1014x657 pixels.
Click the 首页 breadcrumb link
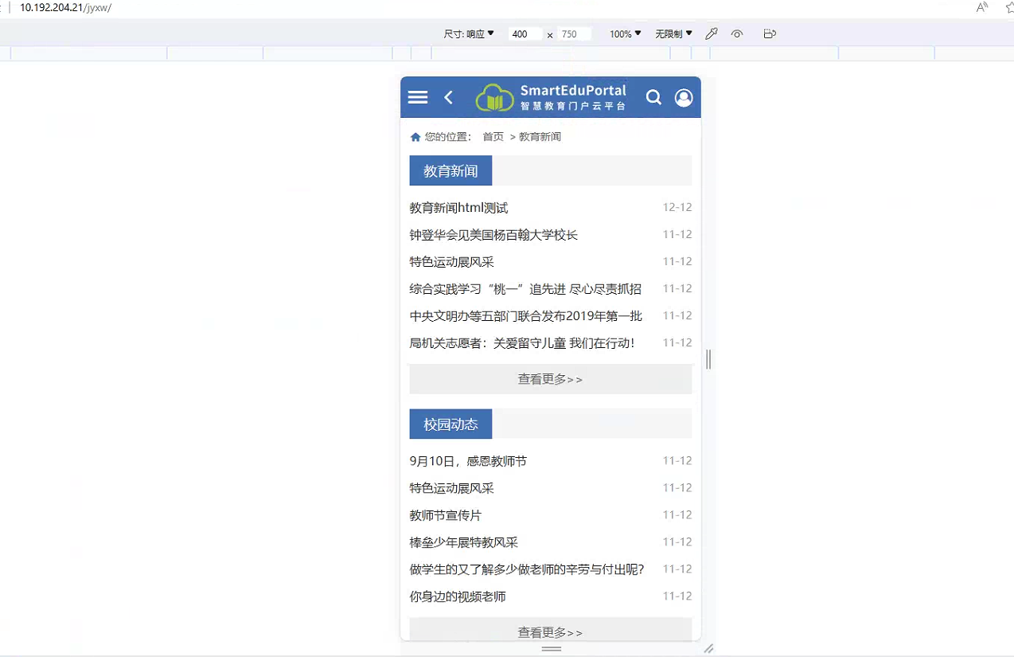pyautogui.click(x=493, y=137)
